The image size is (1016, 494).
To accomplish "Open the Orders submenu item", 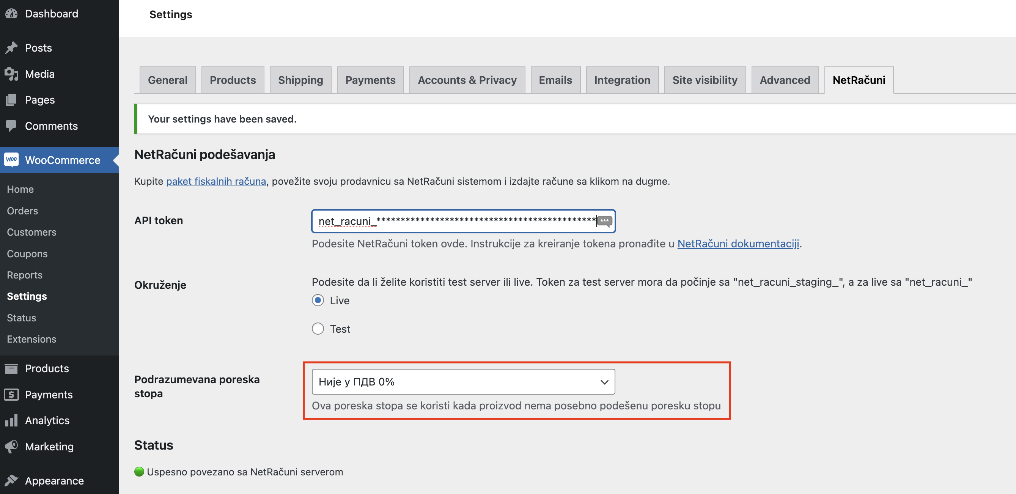I will coord(22,211).
